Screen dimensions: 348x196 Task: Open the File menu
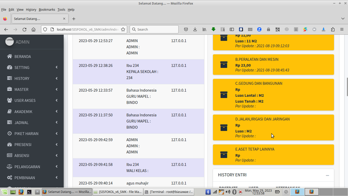coord(4,9)
